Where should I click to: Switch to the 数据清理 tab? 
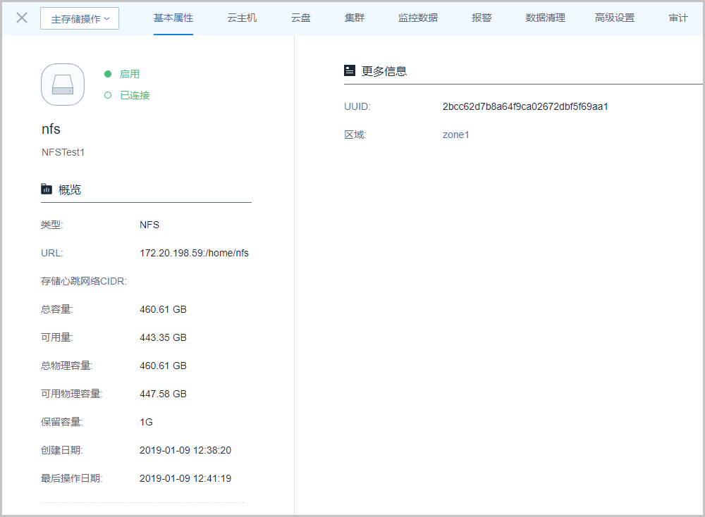pyautogui.click(x=545, y=18)
